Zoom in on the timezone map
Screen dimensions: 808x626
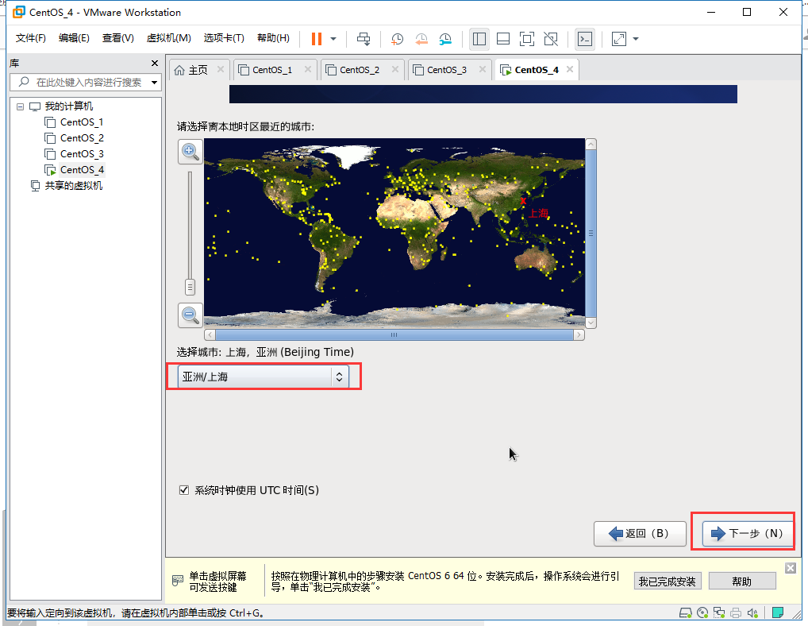[x=190, y=152]
